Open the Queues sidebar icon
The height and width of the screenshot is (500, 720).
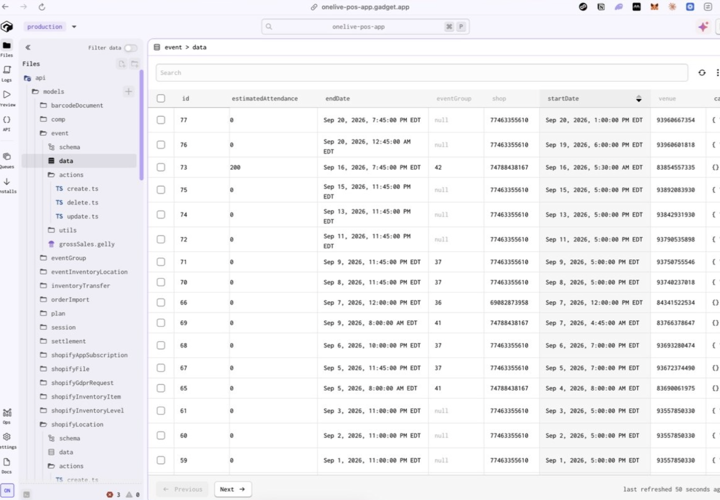(x=7, y=161)
